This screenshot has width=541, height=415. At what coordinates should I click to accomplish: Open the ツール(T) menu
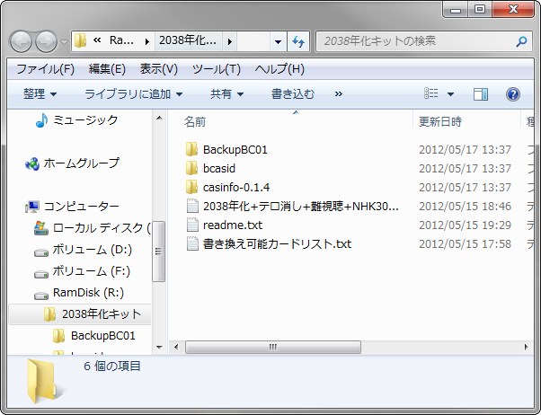tap(216, 69)
